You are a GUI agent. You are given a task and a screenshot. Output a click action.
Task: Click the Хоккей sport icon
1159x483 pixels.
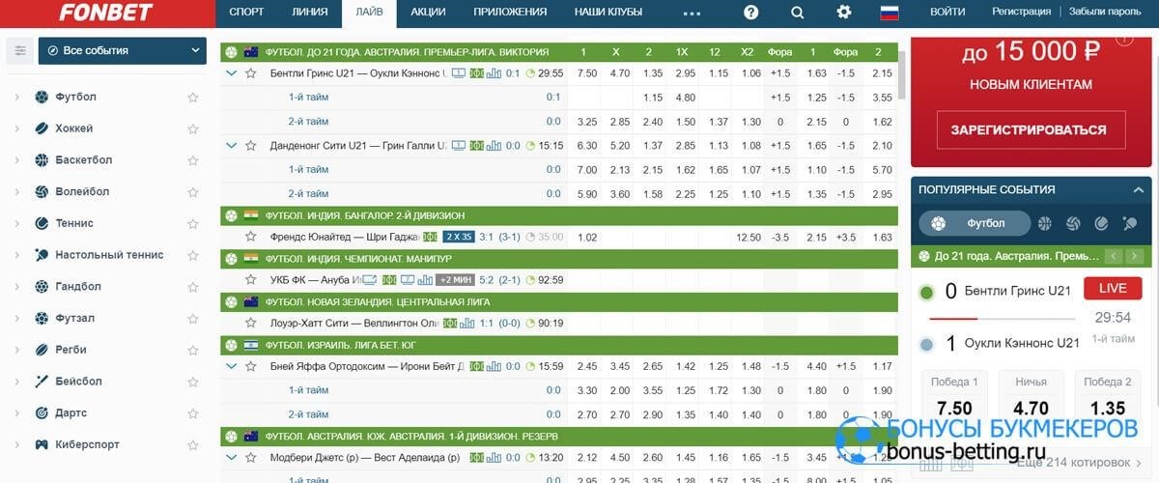click(x=42, y=128)
